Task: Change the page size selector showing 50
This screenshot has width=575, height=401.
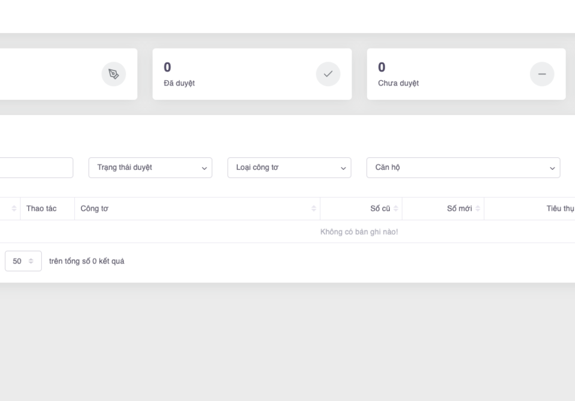Action: pos(23,261)
